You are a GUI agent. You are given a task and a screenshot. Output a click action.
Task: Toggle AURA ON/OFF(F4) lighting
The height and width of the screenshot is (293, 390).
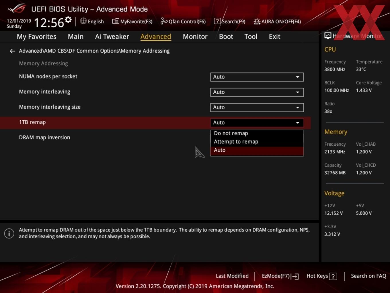[277, 21]
